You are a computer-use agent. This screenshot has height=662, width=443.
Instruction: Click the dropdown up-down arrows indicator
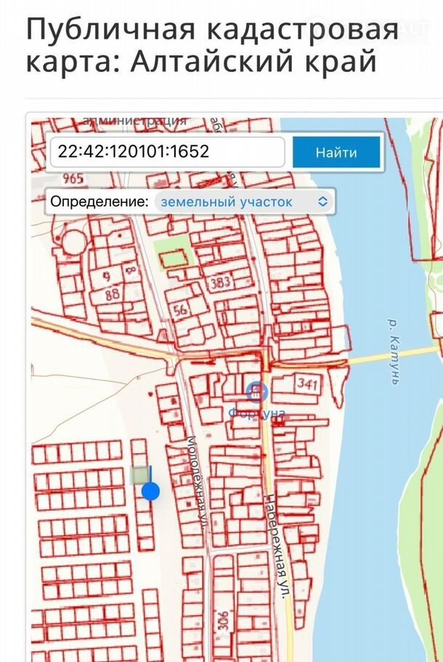coord(323,202)
